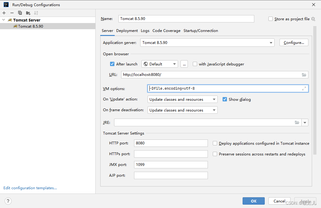Enable with JavaScript debugger option
This screenshot has width=321, height=208.
click(195, 64)
